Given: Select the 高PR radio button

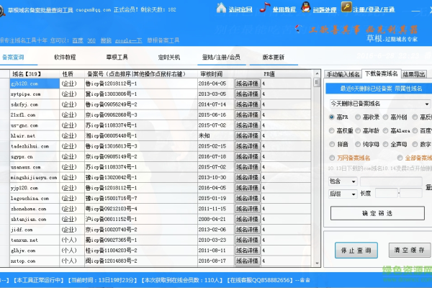Looking at the screenshot, I should click(x=332, y=117).
